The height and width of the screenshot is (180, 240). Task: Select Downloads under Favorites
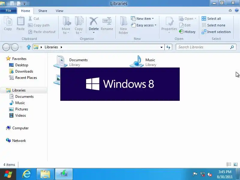pyautogui.click(x=21, y=71)
